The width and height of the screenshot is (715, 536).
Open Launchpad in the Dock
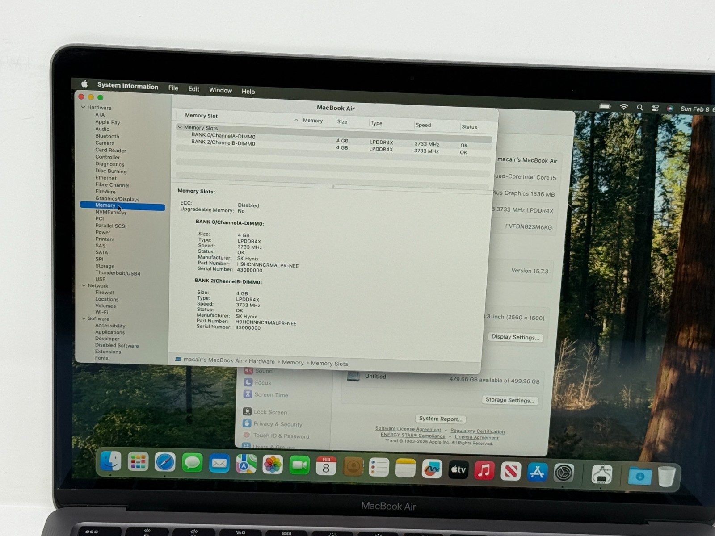pyautogui.click(x=138, y=462)
